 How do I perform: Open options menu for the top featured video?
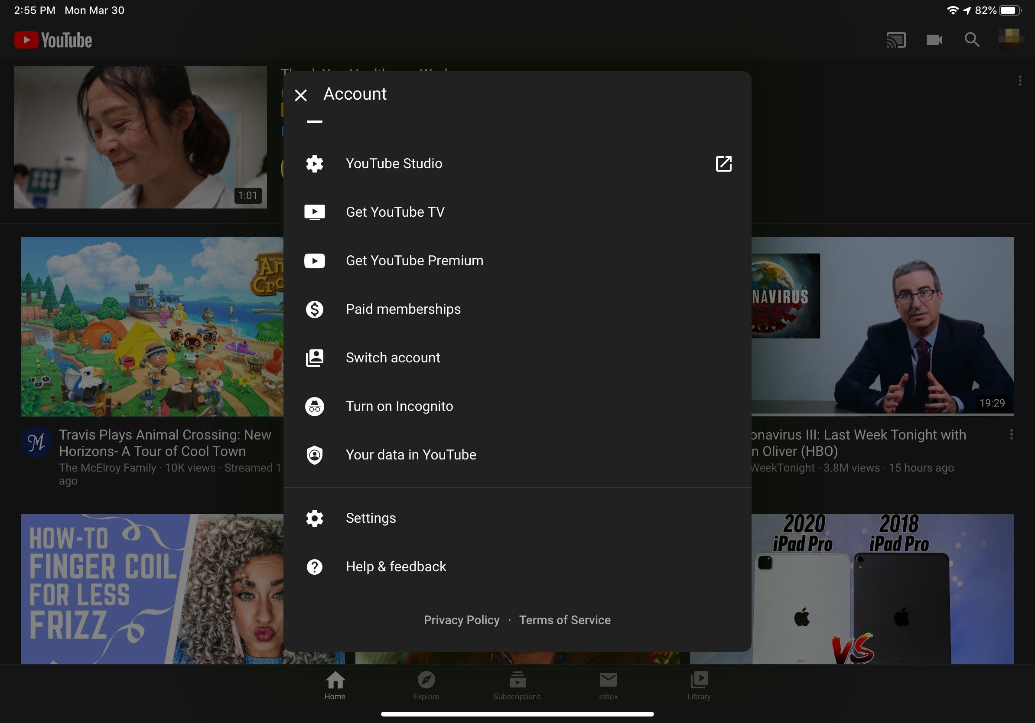coord(1020,81)
